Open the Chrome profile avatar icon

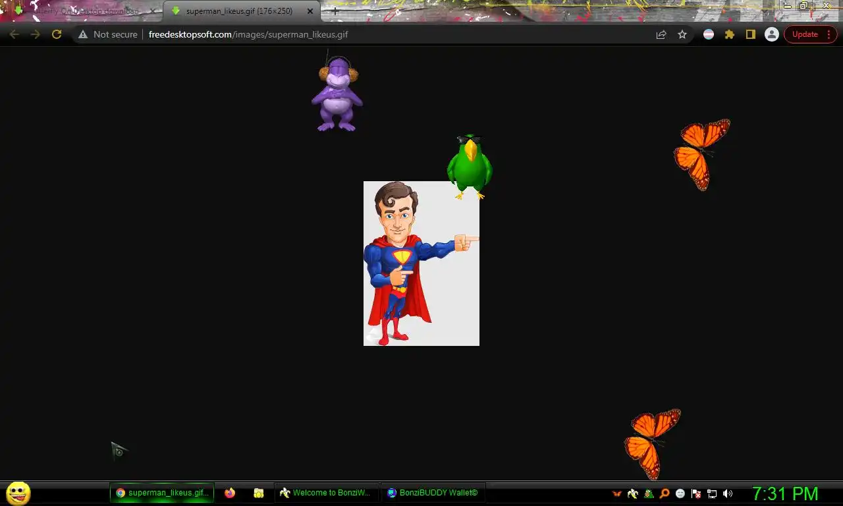[x=772, y=34]
